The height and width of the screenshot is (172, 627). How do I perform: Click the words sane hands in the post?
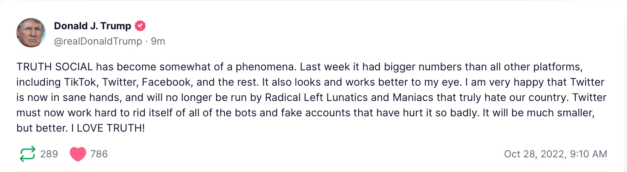(x=91, y=97)
